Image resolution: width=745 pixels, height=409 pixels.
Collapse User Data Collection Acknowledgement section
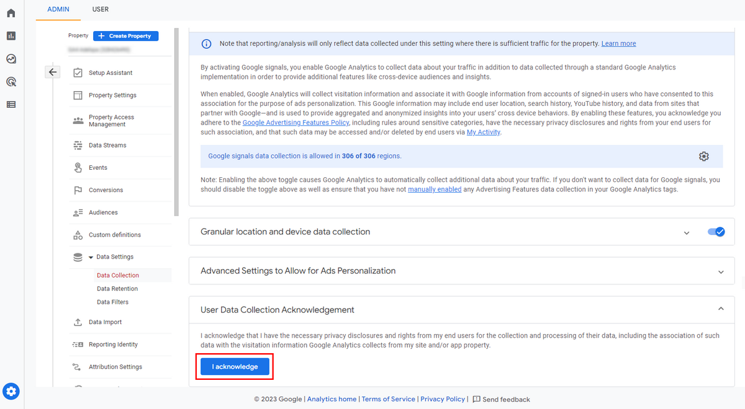point(721,309)
